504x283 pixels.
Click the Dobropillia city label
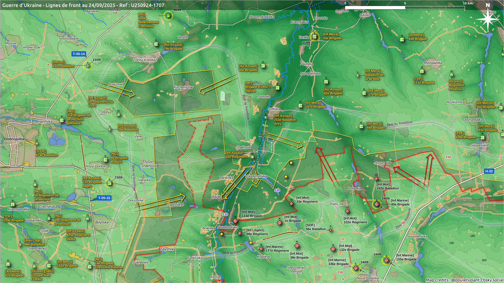coord(14,139)
